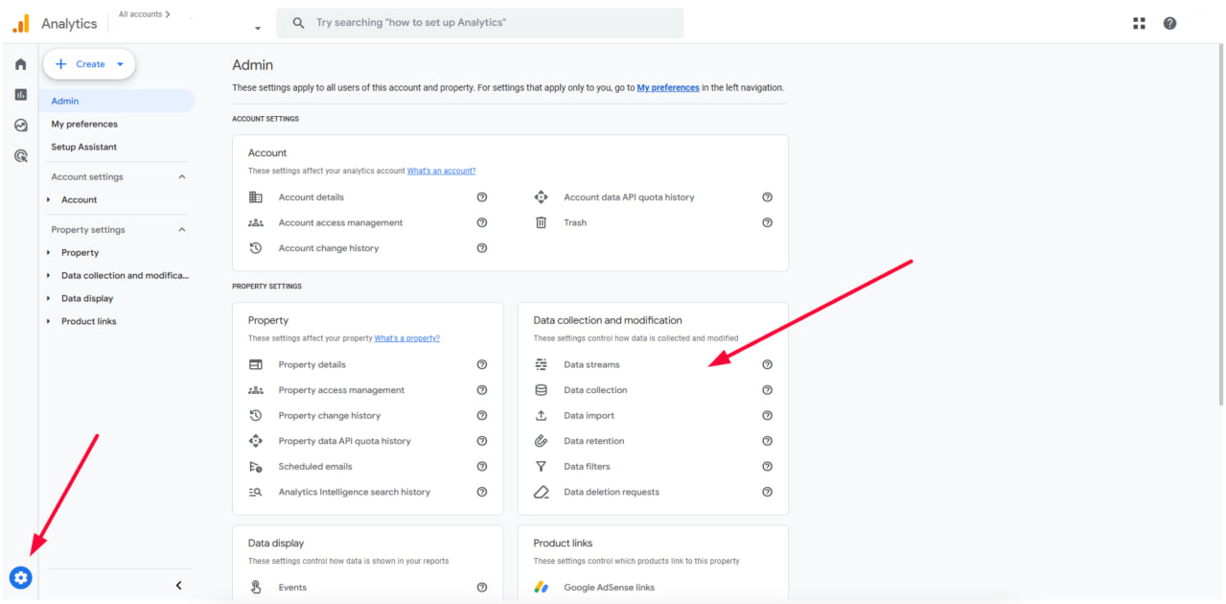1226x604 pixels.
Task: Click the Data collection database icon
Action: (541, 390)
